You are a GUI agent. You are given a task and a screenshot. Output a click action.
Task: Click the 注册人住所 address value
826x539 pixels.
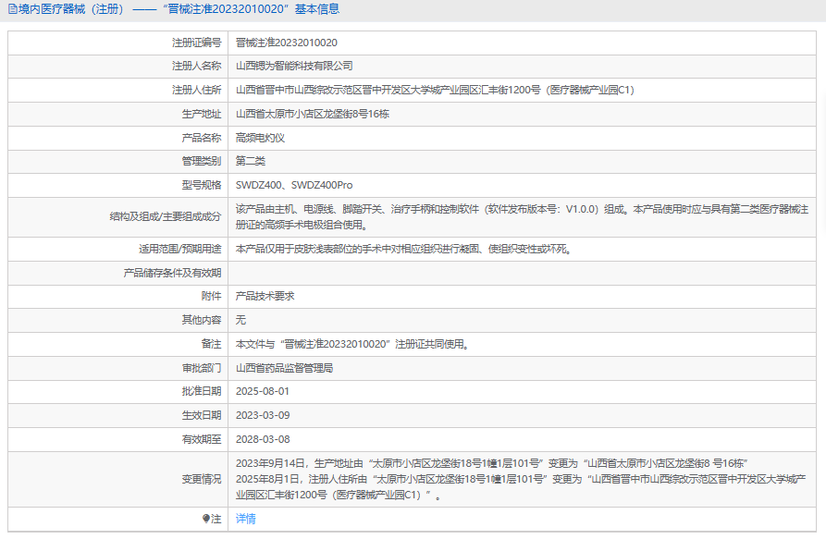pos(435,90)
